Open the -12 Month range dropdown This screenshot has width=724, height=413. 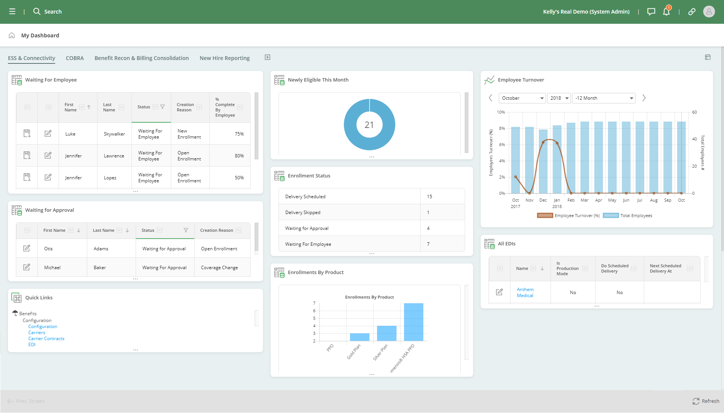point(604,98)
